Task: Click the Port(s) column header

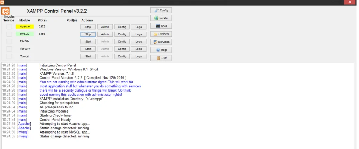Action: (x=72, y=20)
